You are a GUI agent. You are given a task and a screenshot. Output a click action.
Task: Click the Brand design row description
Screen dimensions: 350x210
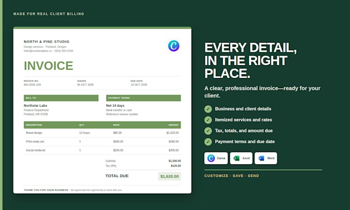click(34, 132)
